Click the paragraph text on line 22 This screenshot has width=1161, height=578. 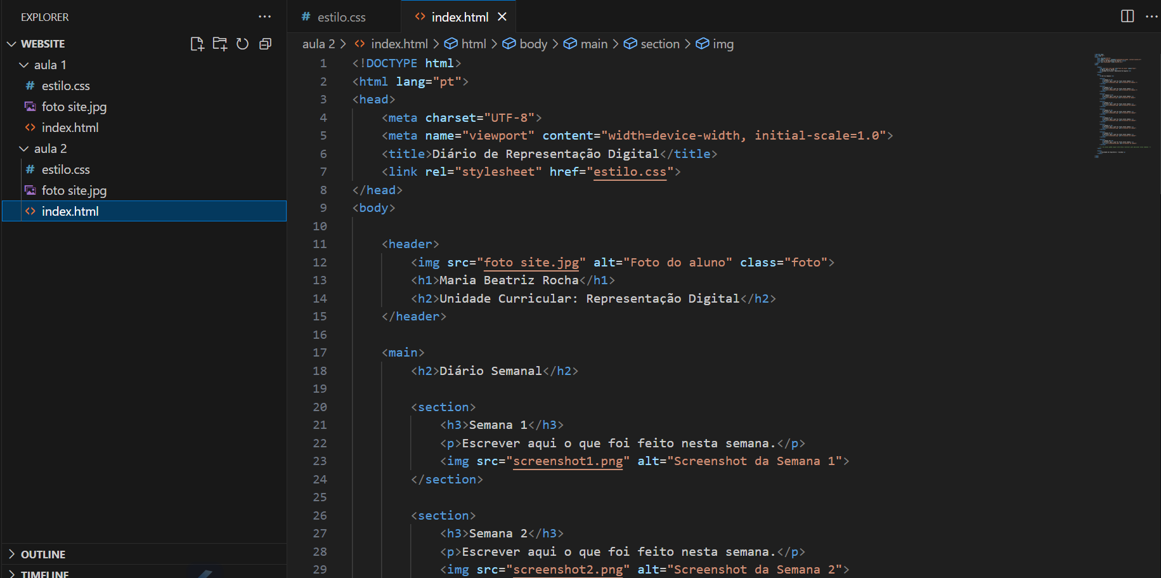point(619,443)
